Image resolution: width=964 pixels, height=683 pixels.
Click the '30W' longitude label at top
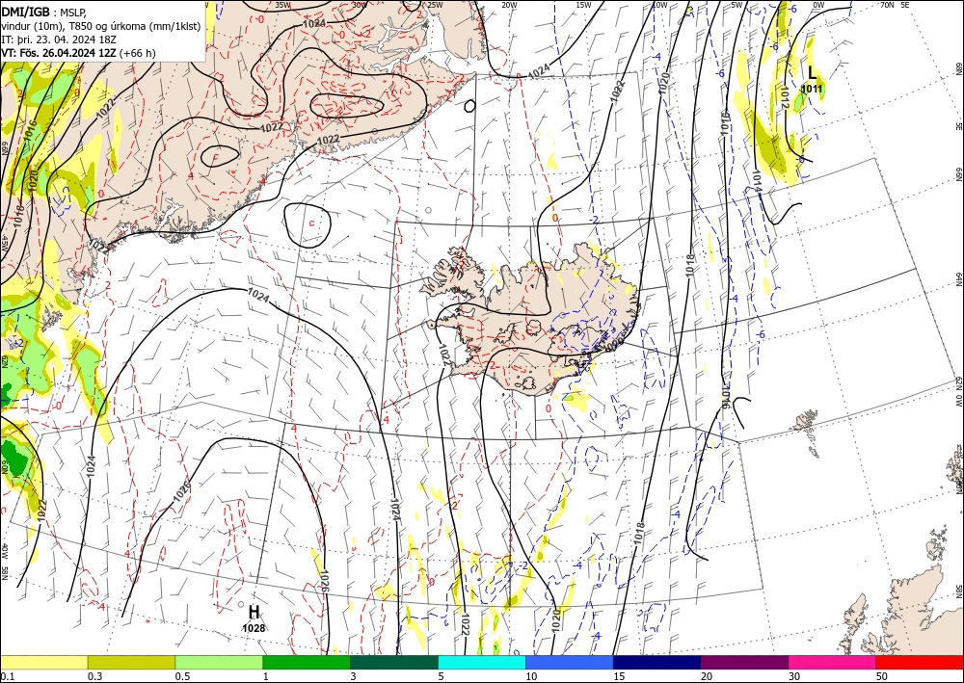[359, 5]
